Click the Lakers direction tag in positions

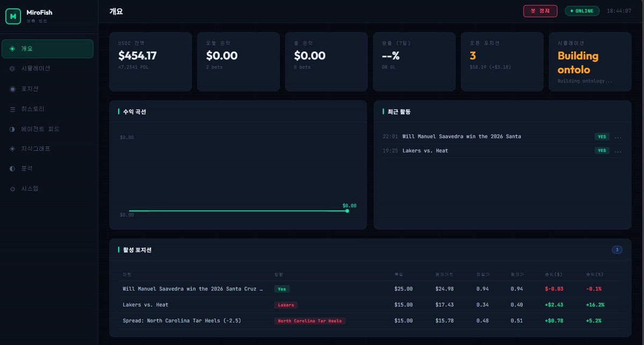286,305
